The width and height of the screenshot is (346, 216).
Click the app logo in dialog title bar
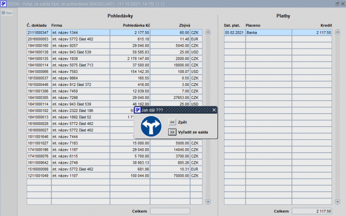click(138, 110)
